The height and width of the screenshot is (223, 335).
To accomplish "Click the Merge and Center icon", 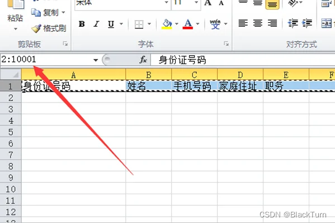I will [327, 23].
